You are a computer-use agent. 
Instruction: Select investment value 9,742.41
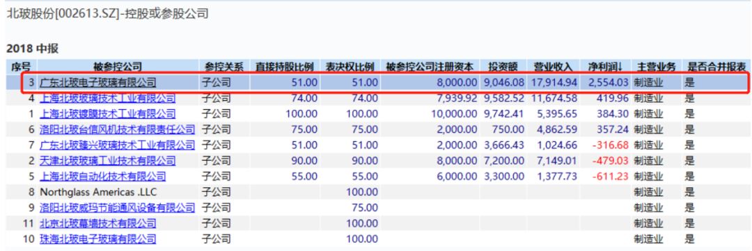[503, 114]
